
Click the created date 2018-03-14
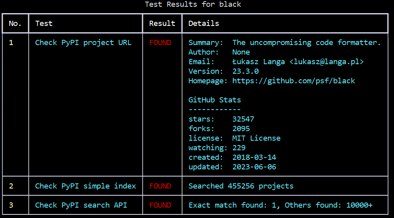tap(254, 157)
